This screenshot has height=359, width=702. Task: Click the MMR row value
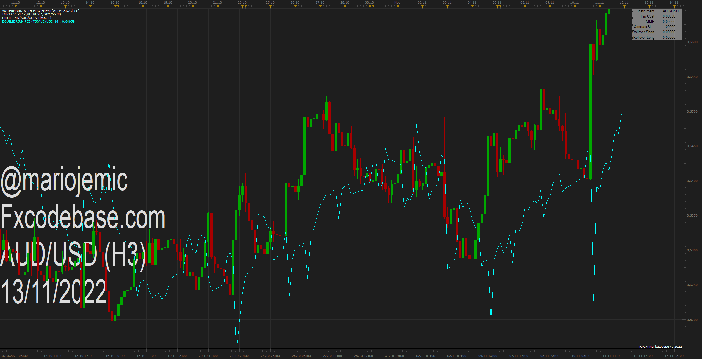click(669, 21)
